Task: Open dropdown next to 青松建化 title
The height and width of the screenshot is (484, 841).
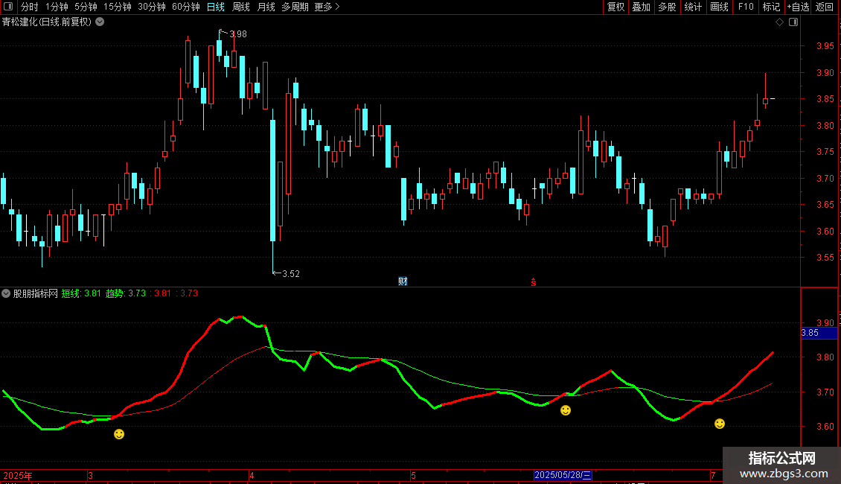Action: pyautogui.click(x=100, y=22)
